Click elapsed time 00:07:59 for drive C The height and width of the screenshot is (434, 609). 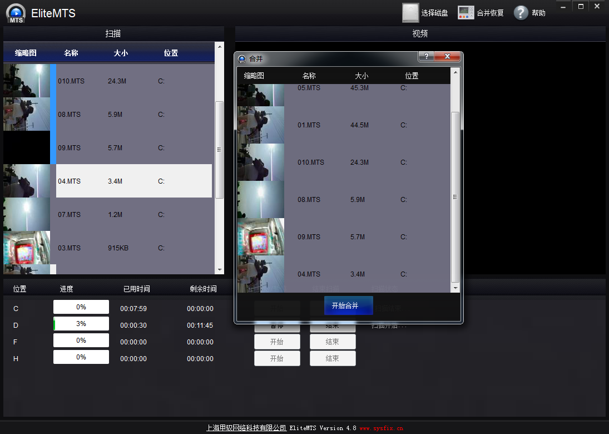coord(133,309)
